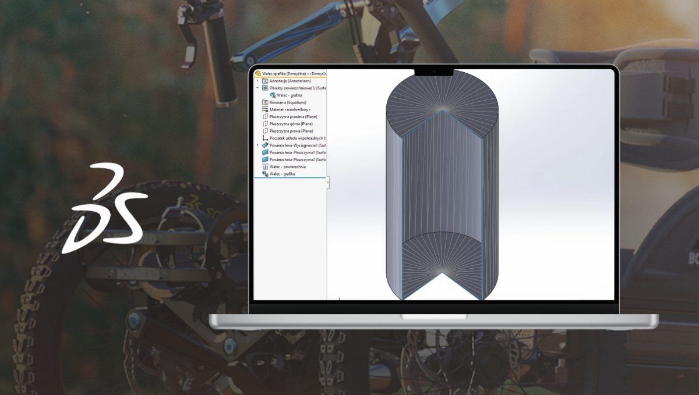The width and height of the screenshot is (699, 395).
Task: Click the Materiał <nieokreślony> icon
Action: point(265,109)
